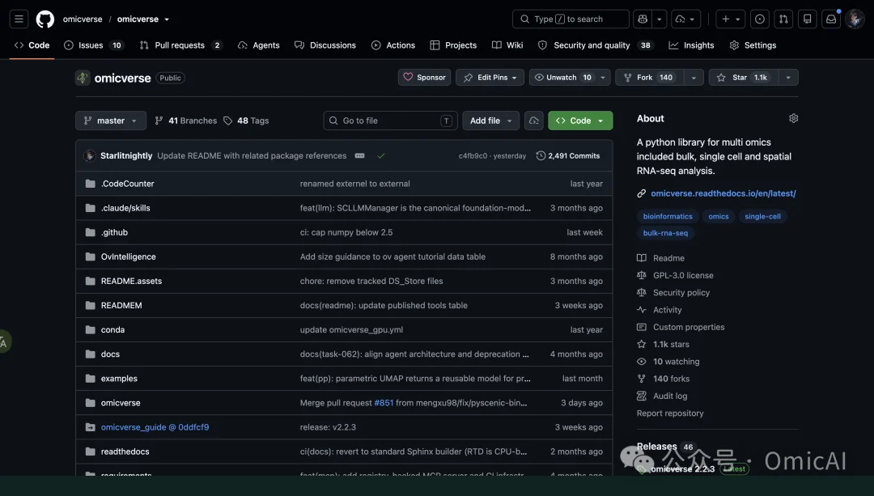Switch to the Insights tab
The width and height of the screenshot is (874, 496).
click(x=691, y=45)
